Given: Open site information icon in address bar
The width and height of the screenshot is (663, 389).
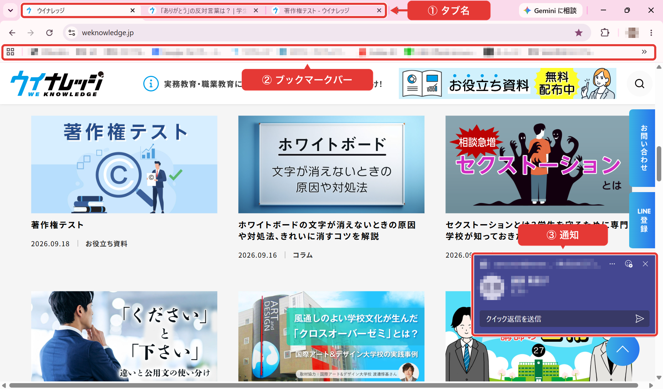Looking at the screenshot, I should (x=72, y=33).
